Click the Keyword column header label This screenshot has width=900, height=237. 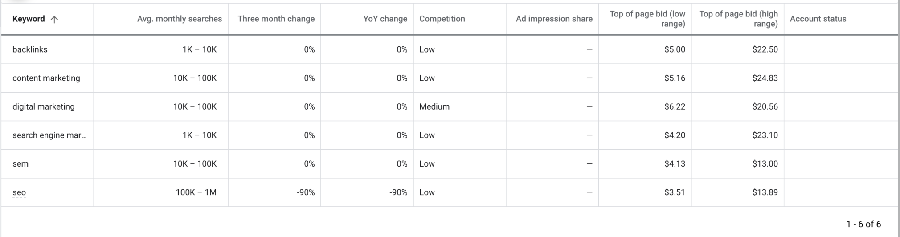tap(29, 19)
